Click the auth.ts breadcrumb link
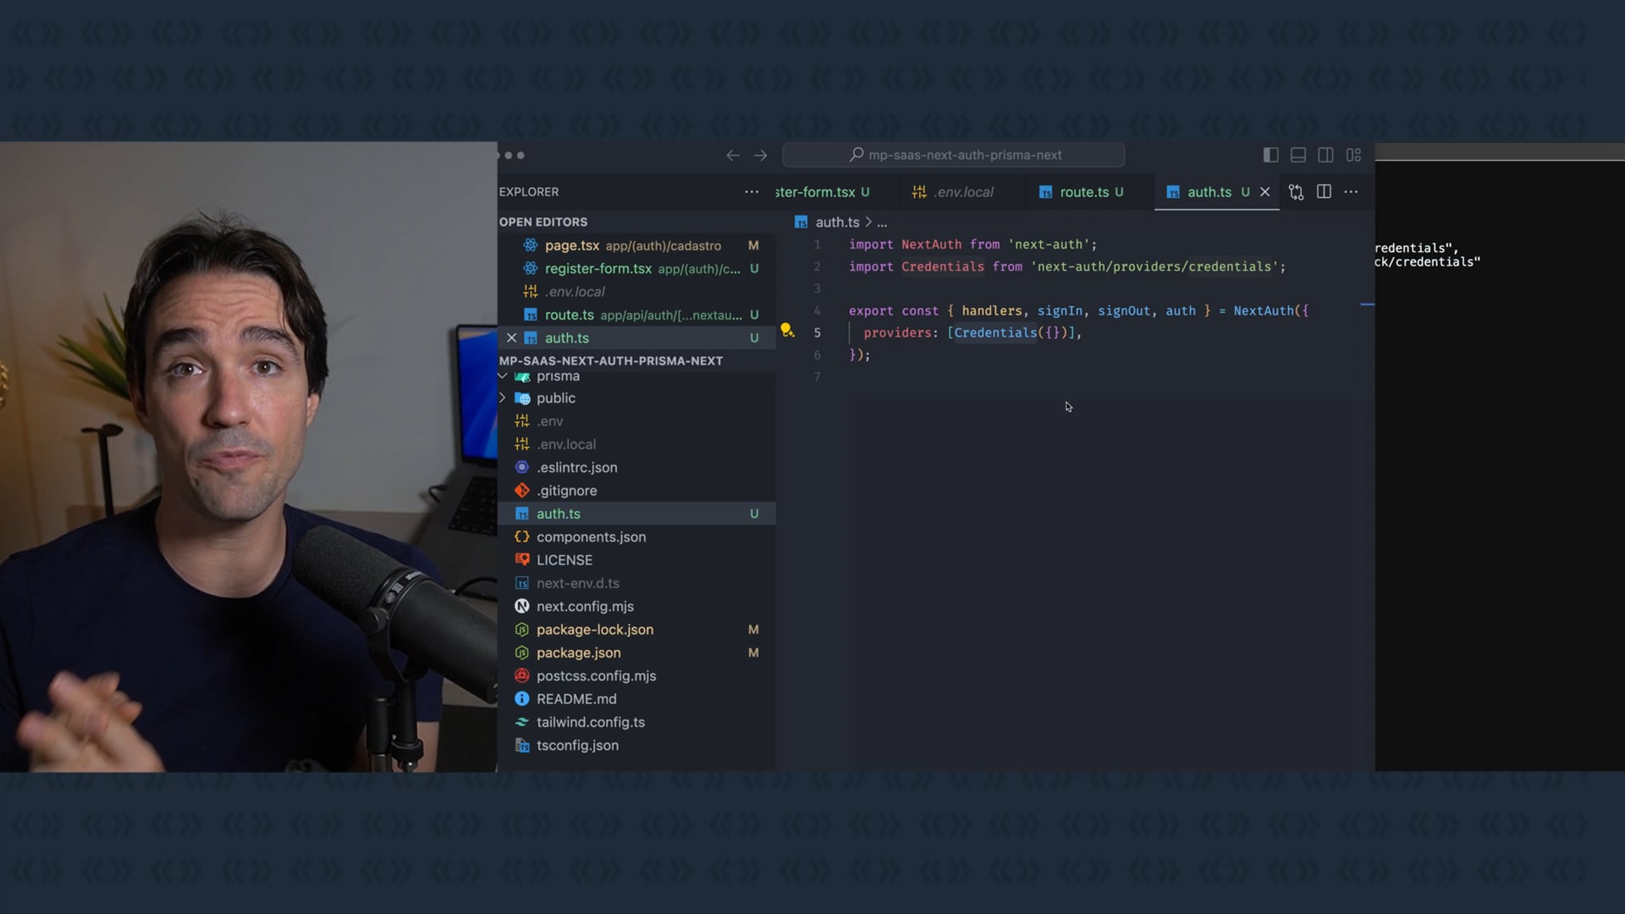Screen dimensions: 1625x914 pyautogui.click(x=836, y=222)
